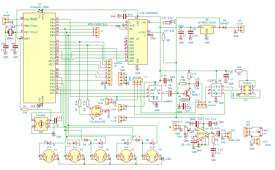Click the 1N4007 diode D9
The width and height of the screenshot is (275, 170).
(x=225, y=28)
